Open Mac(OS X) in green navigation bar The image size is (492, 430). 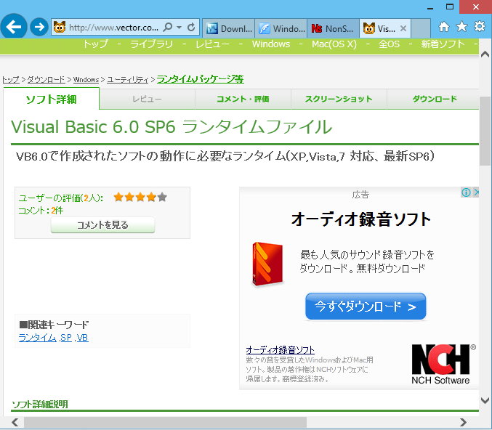pos(334,44)
